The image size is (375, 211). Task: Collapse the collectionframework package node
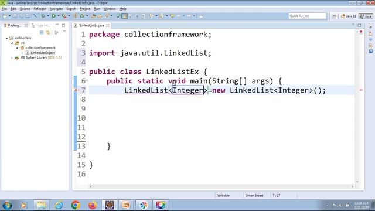pyautogui.click(x=17, y=48)
